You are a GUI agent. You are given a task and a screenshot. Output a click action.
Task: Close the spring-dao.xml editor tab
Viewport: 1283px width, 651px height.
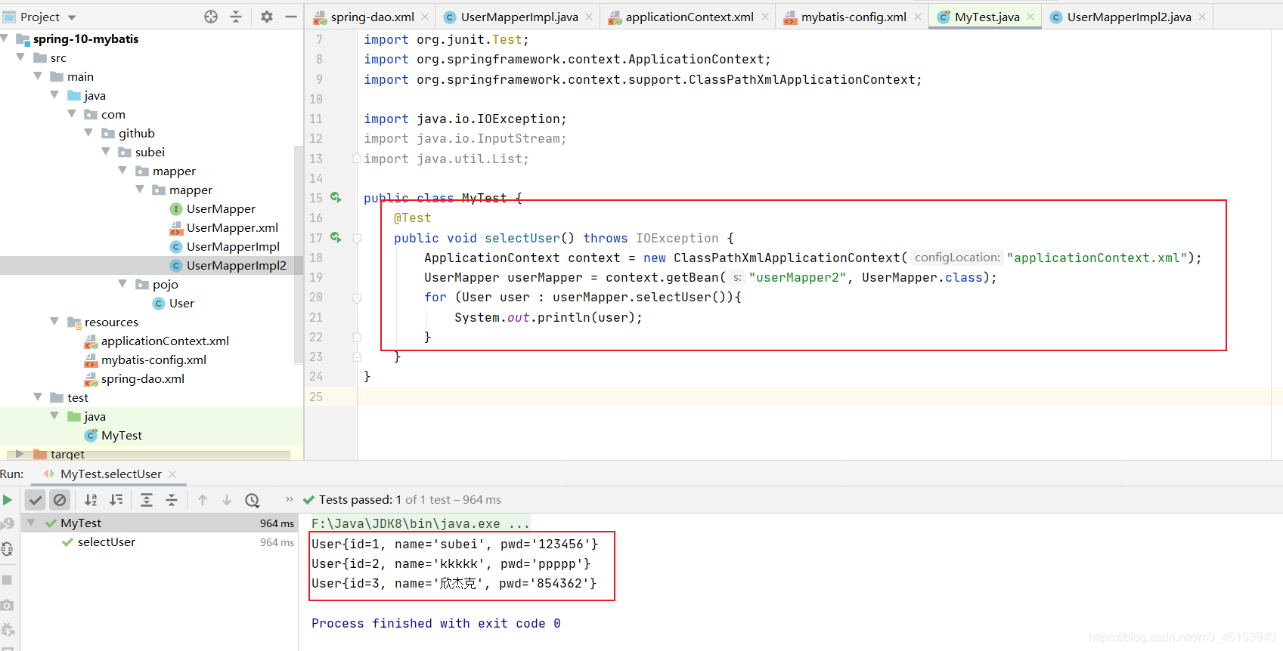coord(425,17)
